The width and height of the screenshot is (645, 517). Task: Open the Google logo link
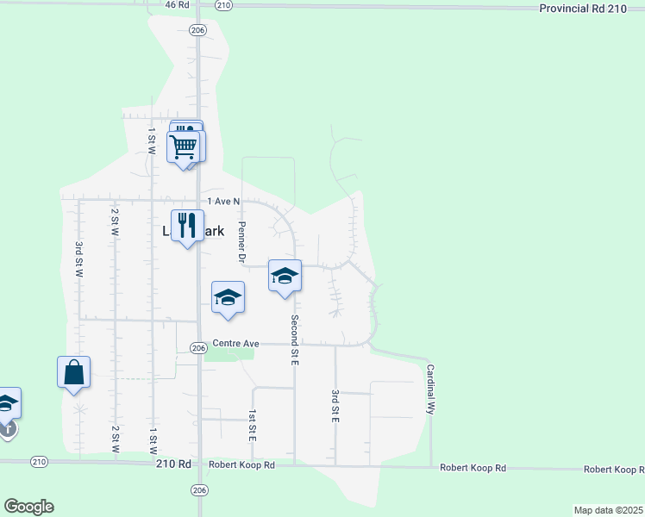click(28, 507)
